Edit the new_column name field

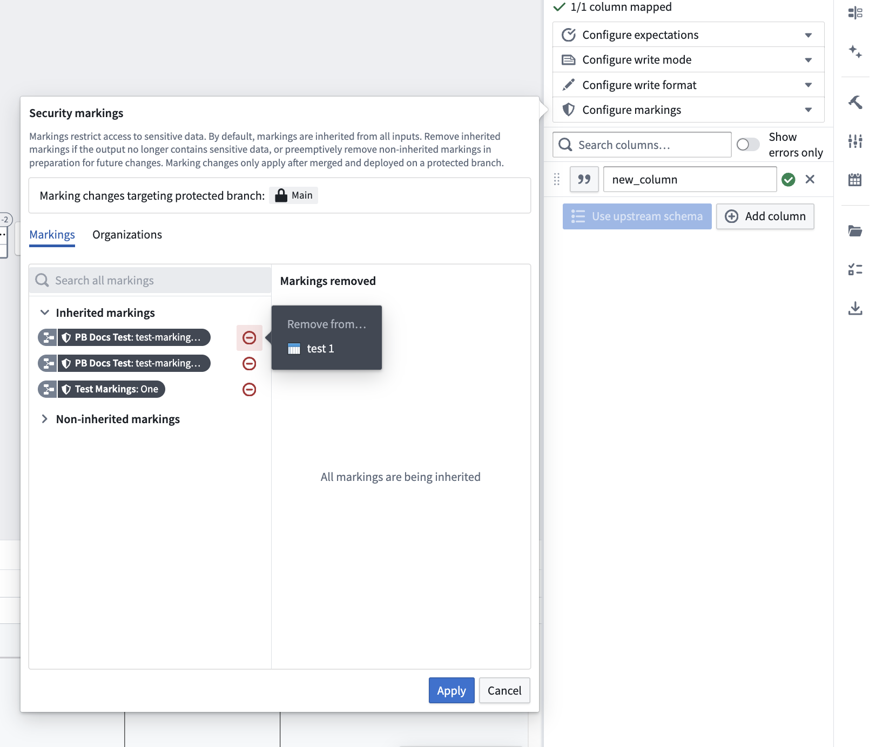(690, 179)
